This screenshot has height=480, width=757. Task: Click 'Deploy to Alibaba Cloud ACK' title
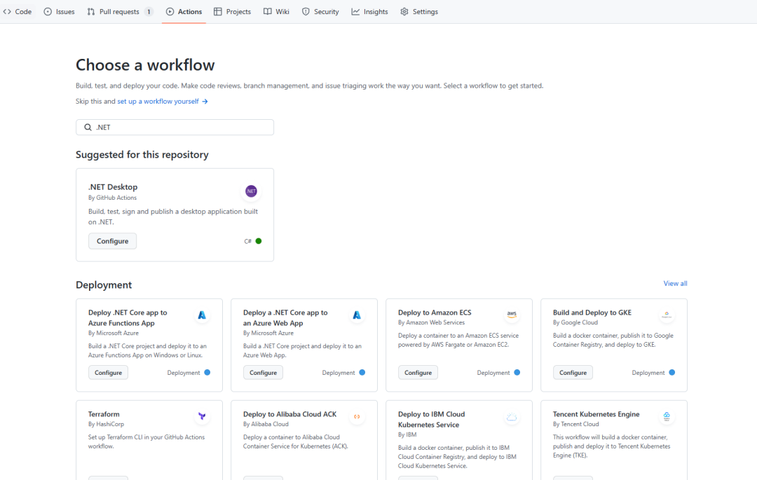(x=289, y=414)
